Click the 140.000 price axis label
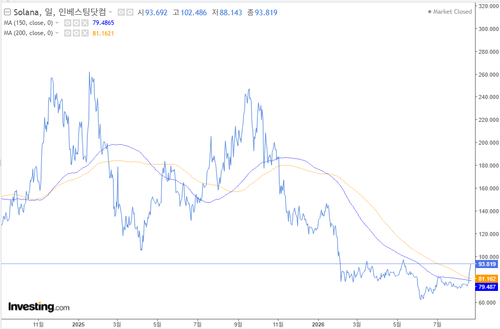 (488, 211)
